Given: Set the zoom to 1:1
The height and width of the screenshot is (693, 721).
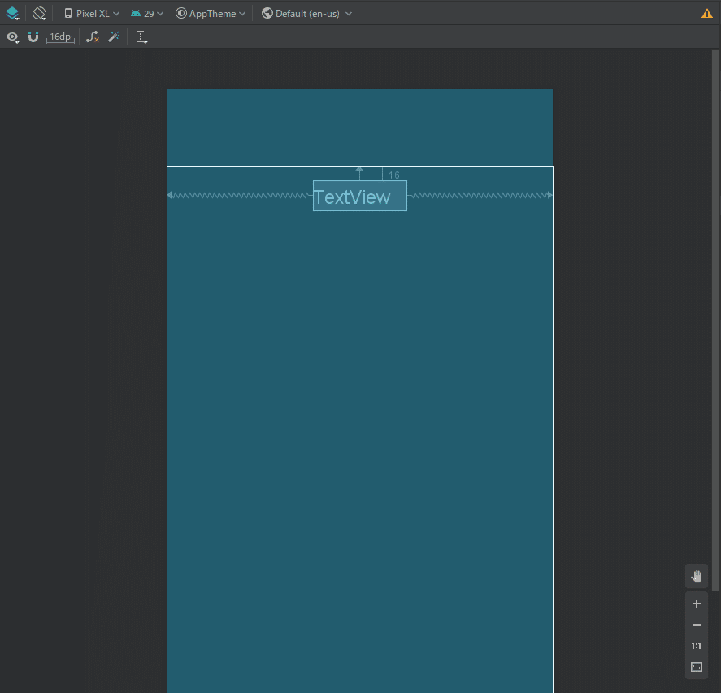Looking at the screenshot, I should point(696,646).
